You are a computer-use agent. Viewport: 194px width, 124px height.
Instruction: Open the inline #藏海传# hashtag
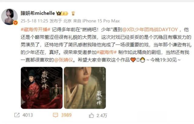pyautogui.click(x=106, y=52)
